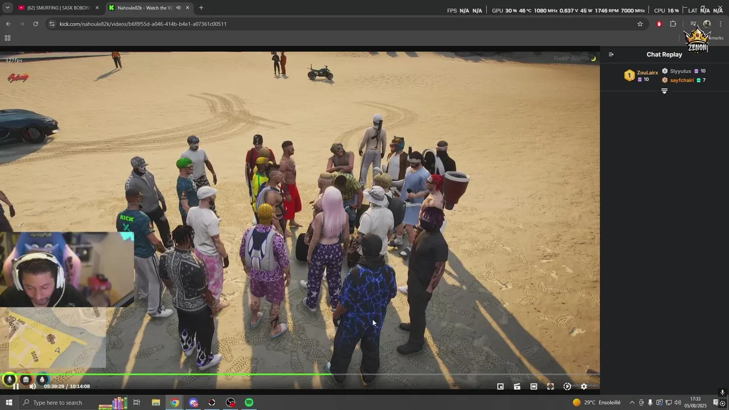Open Chrome extensions puzzle icon
Screen dimensions: 729x410
(x=673, y=24)
